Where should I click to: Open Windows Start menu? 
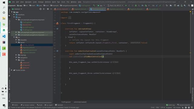[x=4, y=2]
